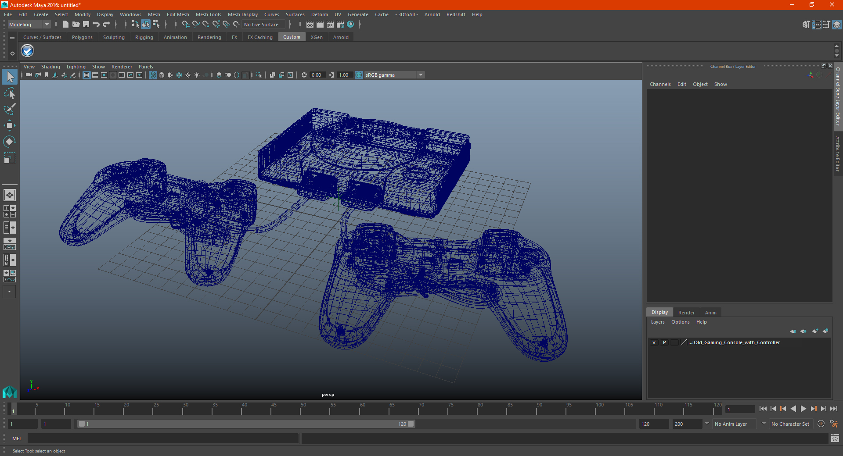Open shelf tabs list menu

click(x=12, y=38)
